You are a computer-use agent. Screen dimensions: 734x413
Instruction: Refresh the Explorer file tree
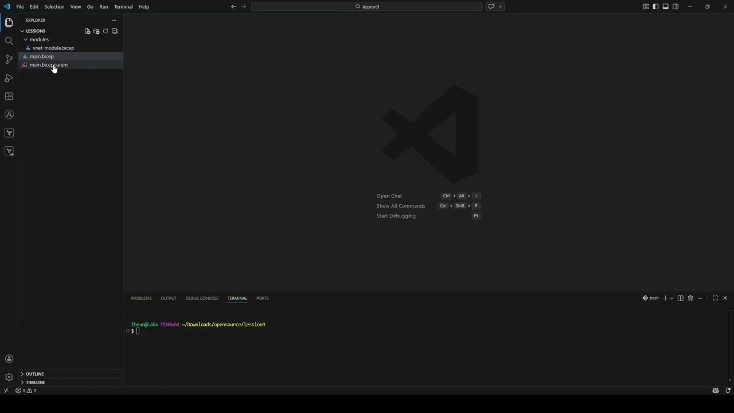point(106,31)
